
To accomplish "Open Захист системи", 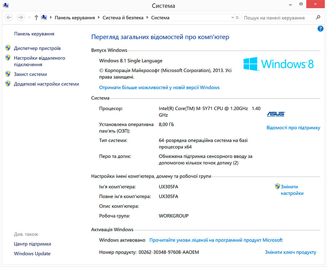I will pos(30,74).
